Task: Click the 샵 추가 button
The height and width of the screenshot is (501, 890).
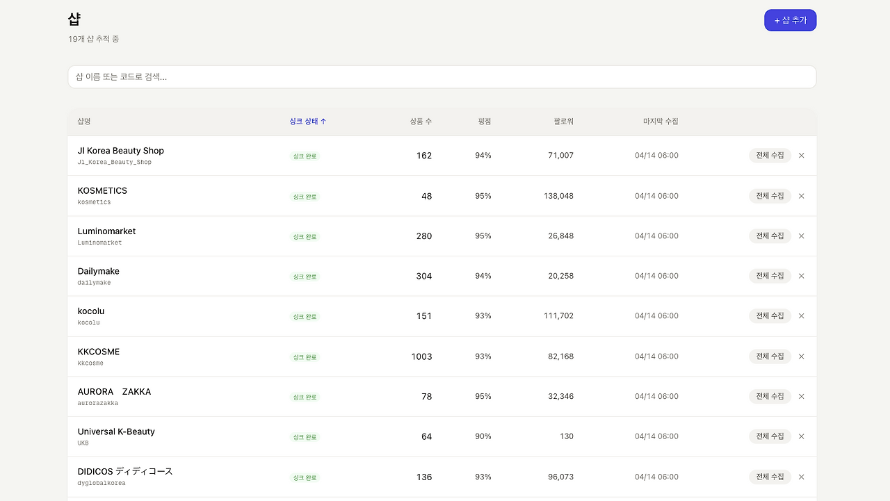Action: (790, 20)
